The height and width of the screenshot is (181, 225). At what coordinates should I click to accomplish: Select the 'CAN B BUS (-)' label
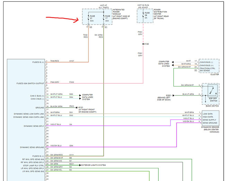(x=206, y=62)
